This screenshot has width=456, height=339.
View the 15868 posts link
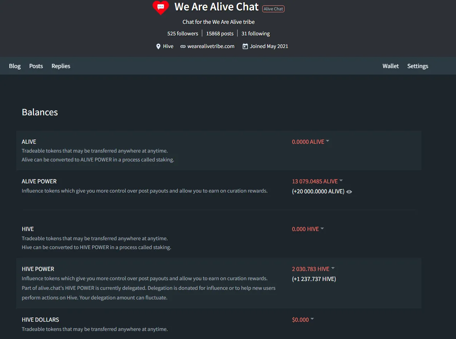tap(220, 33)
